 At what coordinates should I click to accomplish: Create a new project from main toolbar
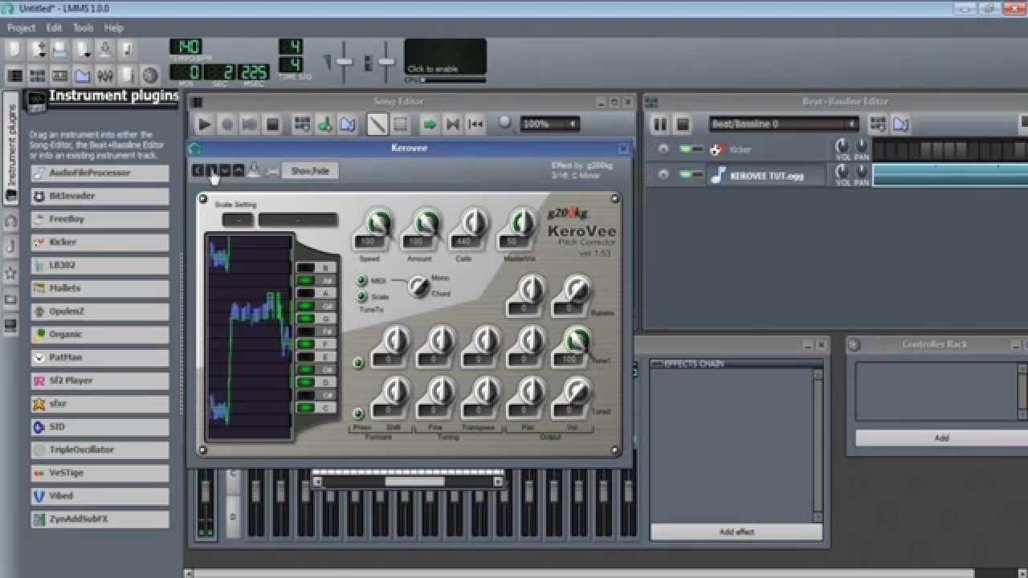(x=14, y=50)
